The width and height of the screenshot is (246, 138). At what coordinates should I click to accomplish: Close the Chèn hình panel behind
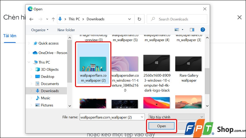240,17
